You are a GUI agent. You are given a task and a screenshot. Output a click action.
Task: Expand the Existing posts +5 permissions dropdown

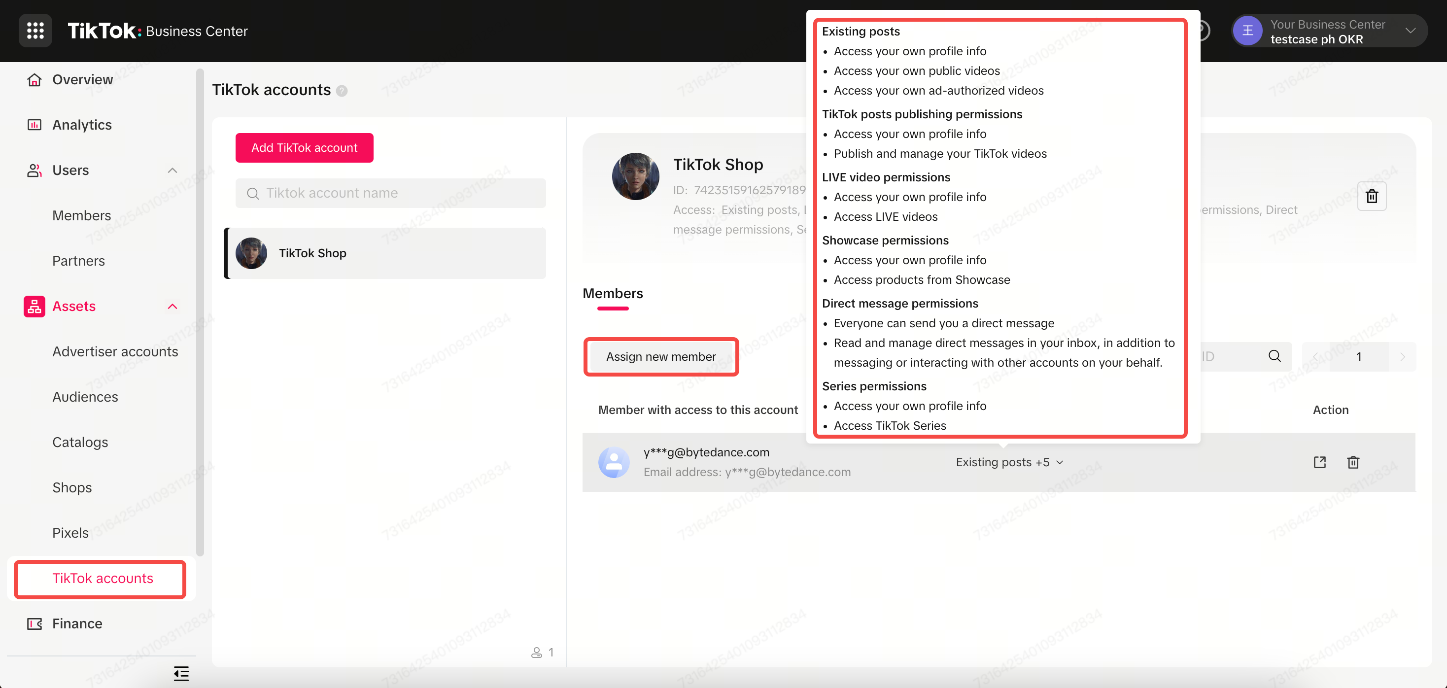click(1009, 462)
